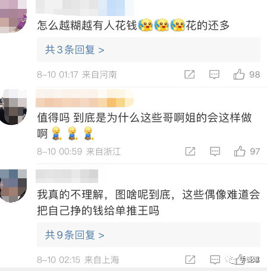Expand 共9条回复 replies
The width and height of the screenshot is (267, 271).
pyautogui.click(x=75, y=235)
